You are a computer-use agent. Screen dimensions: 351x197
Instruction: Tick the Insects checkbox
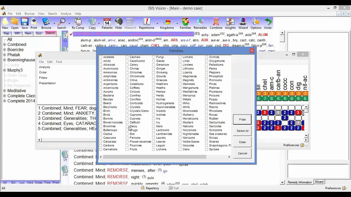154,111
